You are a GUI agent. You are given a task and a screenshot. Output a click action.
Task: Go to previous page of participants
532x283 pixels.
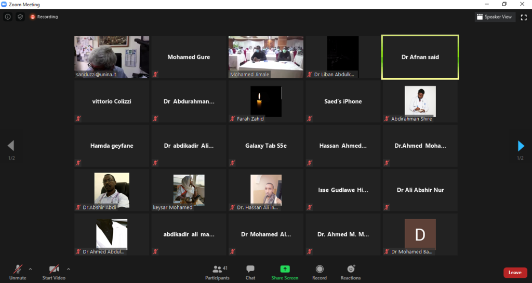point(11,146)
